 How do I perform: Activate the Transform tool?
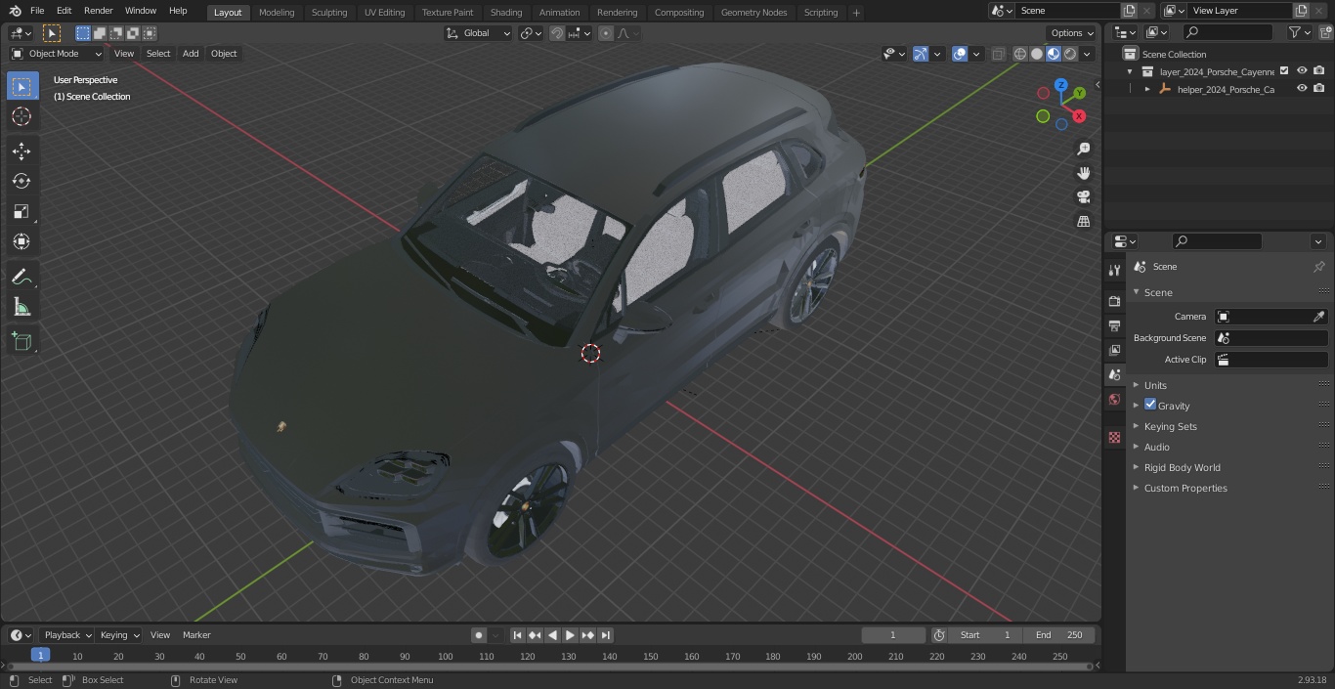22,241
